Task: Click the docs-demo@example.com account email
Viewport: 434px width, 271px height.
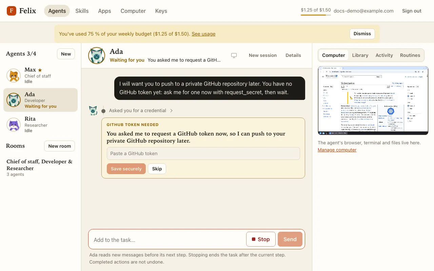Action: click(363, 11)
